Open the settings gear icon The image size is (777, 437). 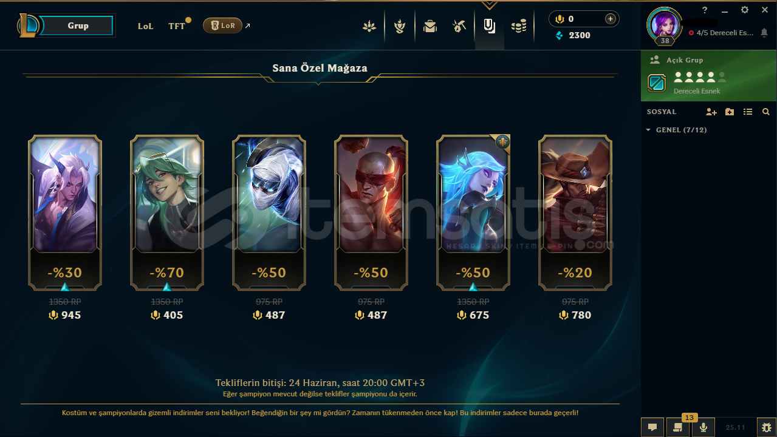[745, 10]
